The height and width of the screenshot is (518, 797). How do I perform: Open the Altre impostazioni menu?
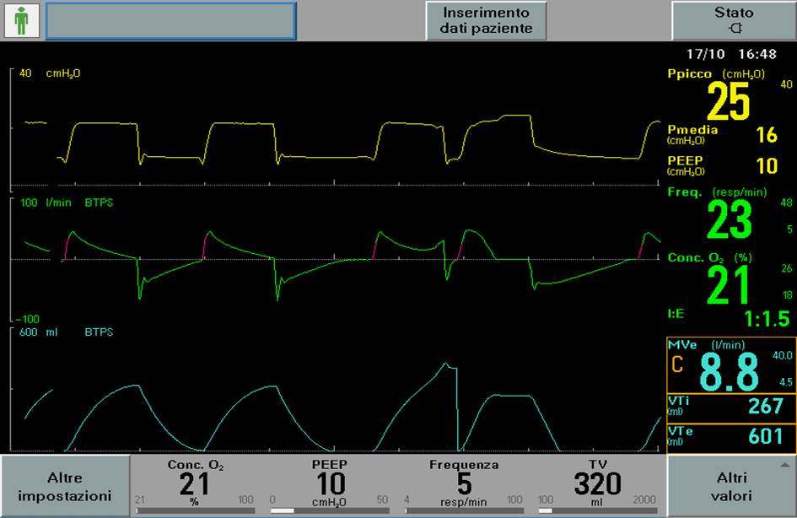click(x=65, y=488)
